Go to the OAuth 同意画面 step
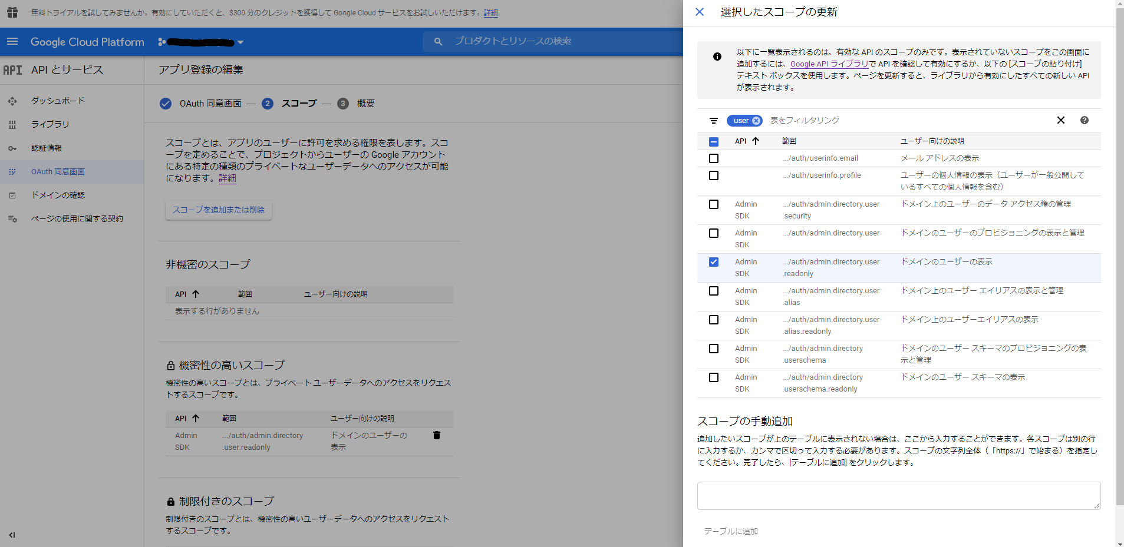 pyautogui.click(x=210, y=104)
